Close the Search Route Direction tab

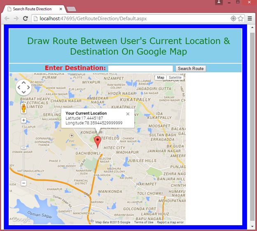point(61,9)
